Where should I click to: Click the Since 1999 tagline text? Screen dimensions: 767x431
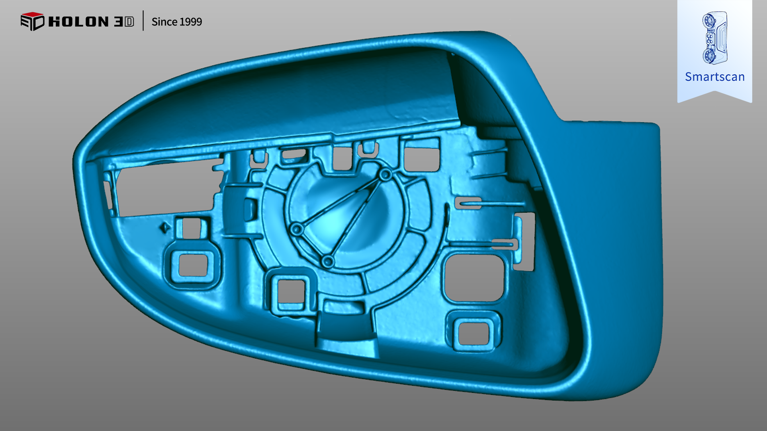pyautogui.click(x=176, y=22)
